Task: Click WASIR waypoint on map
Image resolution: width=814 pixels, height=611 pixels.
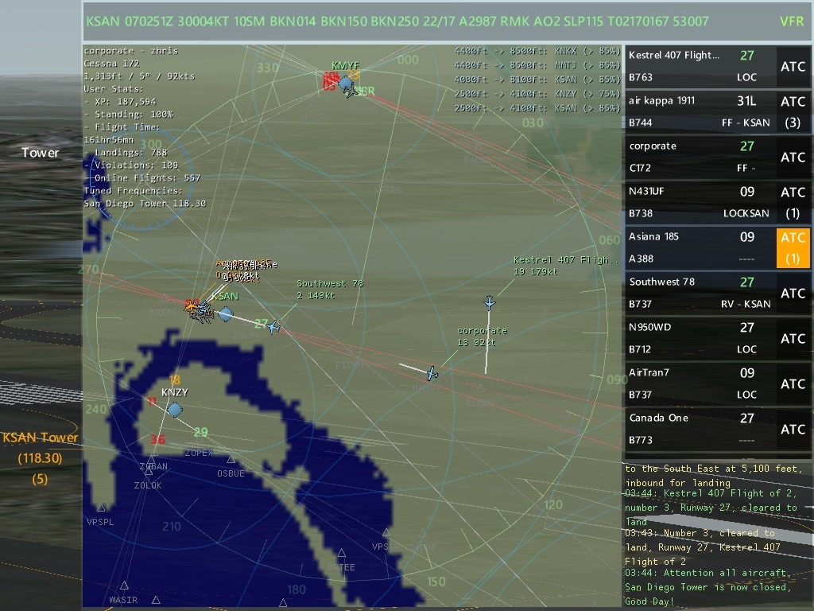Action: tap(123, 600)
